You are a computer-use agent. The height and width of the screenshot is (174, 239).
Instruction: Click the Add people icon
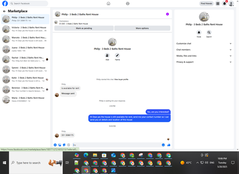[107, 55]
